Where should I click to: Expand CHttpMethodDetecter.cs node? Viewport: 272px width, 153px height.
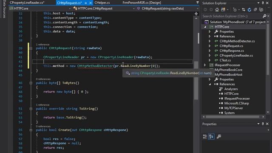pos(210,41)
